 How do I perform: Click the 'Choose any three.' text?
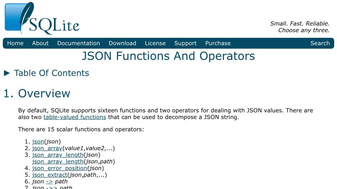coord(304,30)
